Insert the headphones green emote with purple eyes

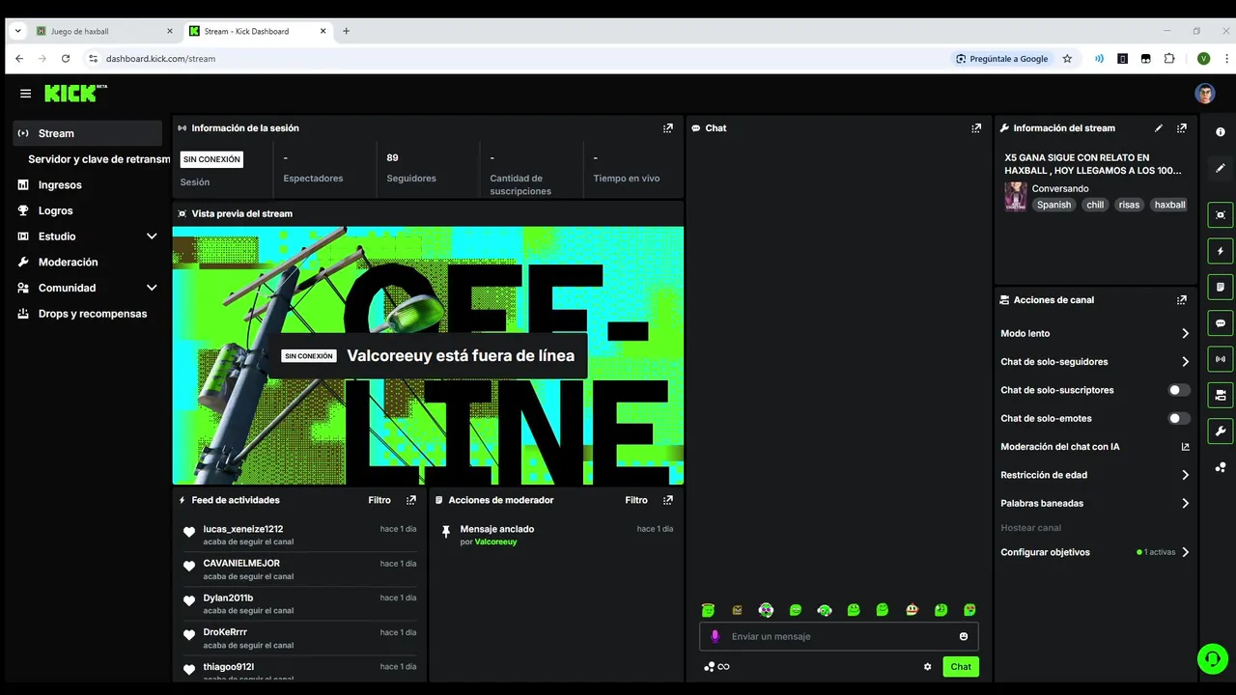[766, 610]
